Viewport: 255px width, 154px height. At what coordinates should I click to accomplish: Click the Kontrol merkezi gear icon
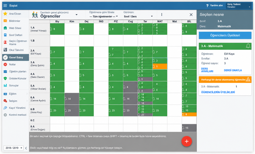coord(5,115)
